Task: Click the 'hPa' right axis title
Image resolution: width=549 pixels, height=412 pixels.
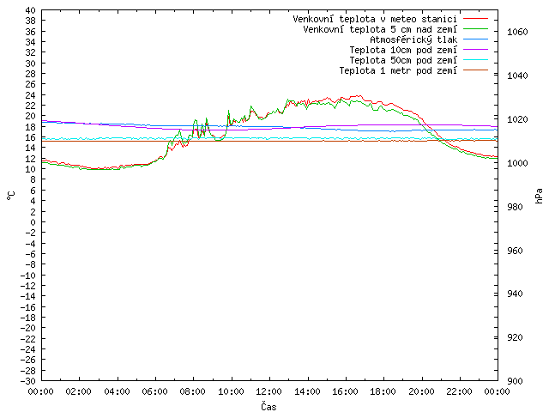Action: [x=539, y=196]
